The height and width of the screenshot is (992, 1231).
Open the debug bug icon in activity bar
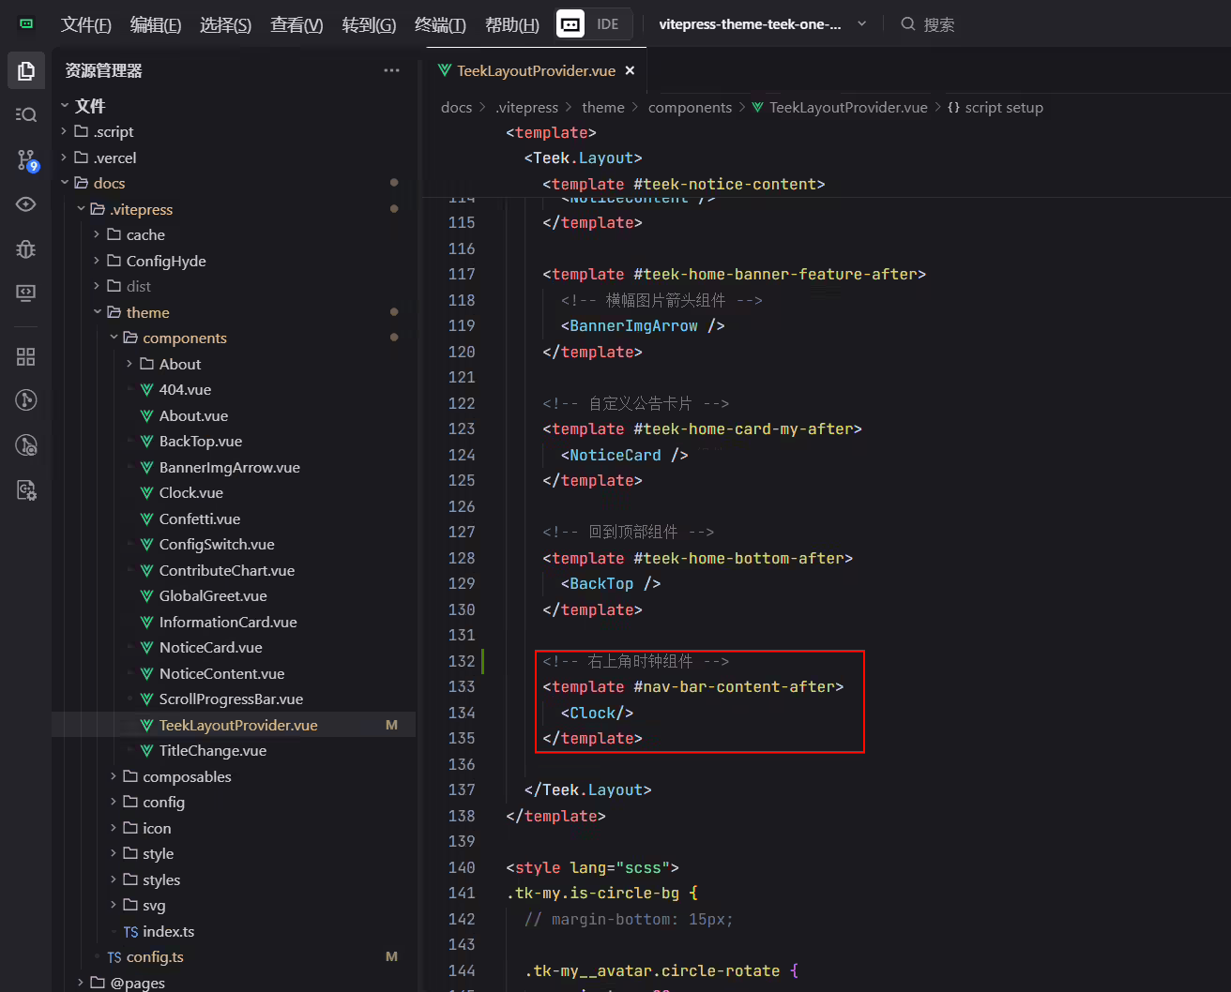(x=26, y=248)
